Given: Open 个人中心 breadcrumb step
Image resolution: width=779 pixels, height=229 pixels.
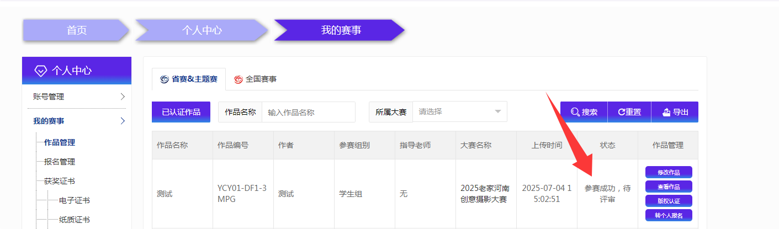Looking at the screenshot, I should click(x=202, y=30).
